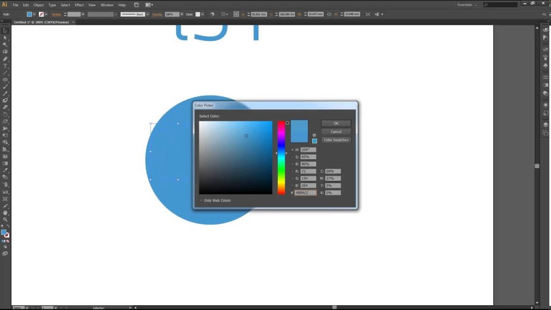Click green area of hue spectrum slider
Screen dimensions: 551x310
pyautogui.click(x=281, y=168)
